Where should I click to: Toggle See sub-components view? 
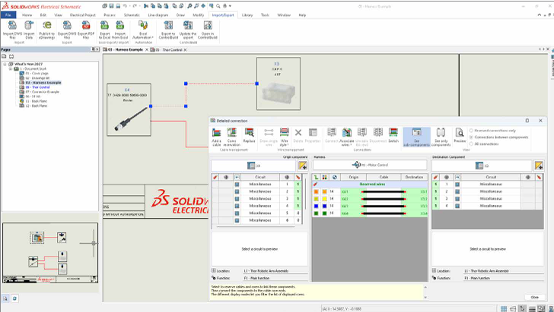(x=416, y=137)
